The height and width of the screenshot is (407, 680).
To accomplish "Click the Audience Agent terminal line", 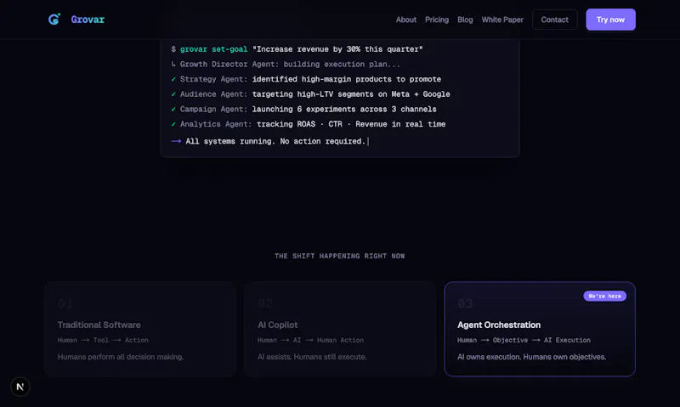I will point(310,94).
